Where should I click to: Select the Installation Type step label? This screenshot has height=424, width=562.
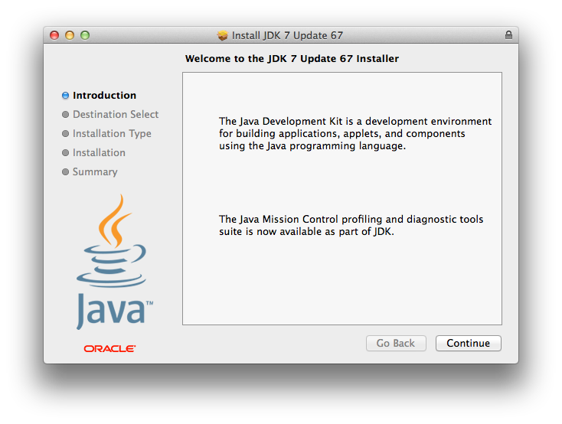pyautogui.click(x=112, y=134)
